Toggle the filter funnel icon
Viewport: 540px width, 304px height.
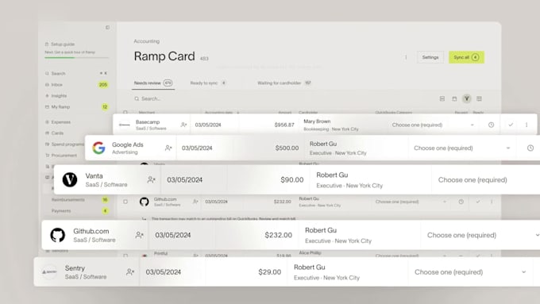pos(467,98)
